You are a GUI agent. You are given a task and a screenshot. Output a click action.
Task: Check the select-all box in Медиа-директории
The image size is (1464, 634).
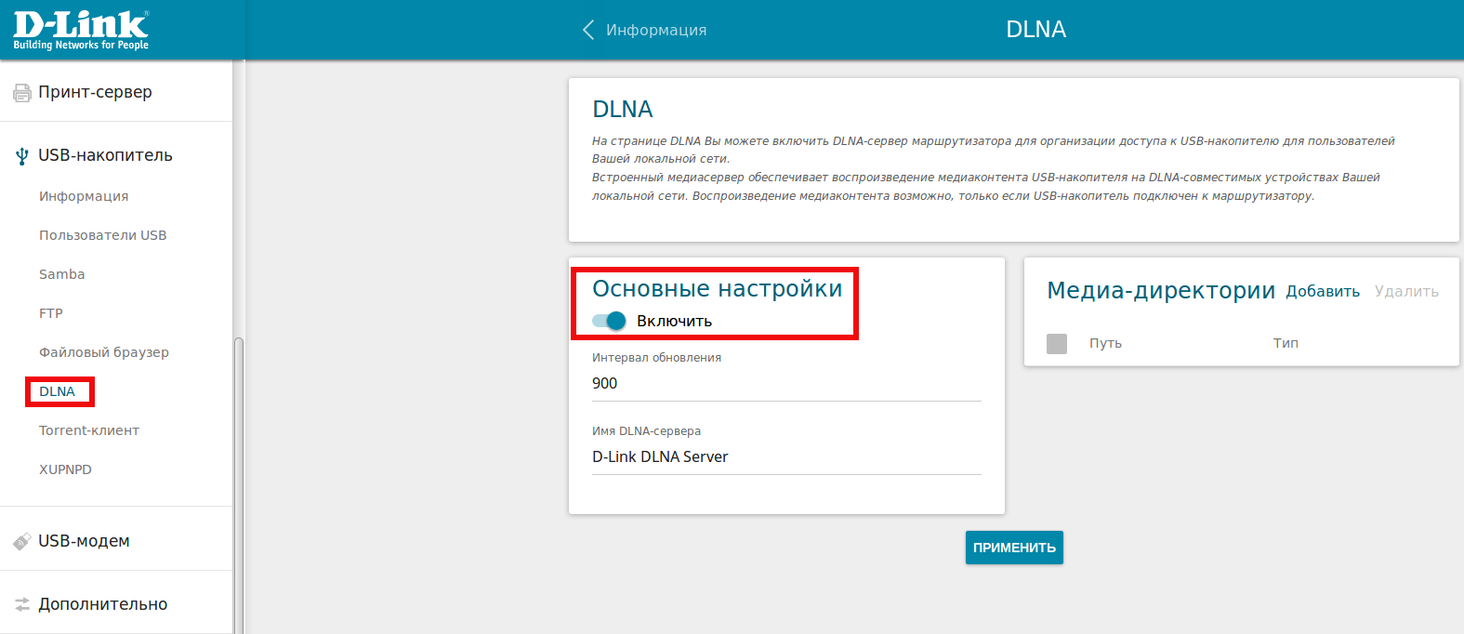1057,343
